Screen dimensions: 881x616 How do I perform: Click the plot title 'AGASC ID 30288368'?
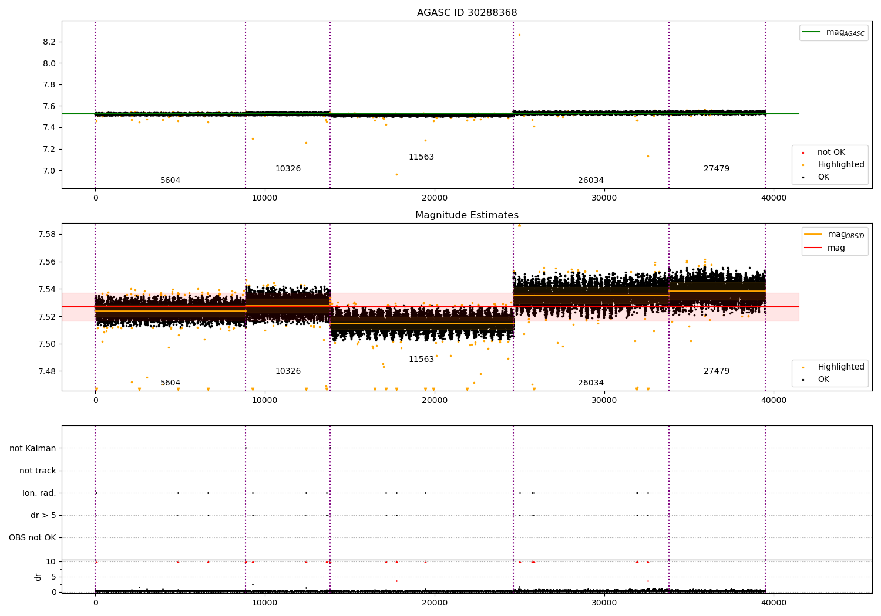[467, 13]
